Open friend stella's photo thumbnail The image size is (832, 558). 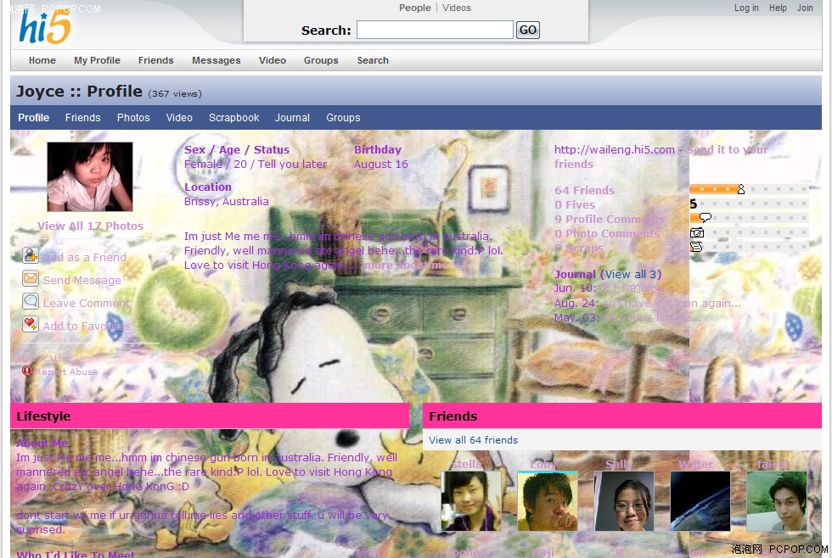click(470, 501)
